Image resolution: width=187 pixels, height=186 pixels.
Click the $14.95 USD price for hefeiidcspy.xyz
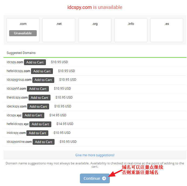65,124
